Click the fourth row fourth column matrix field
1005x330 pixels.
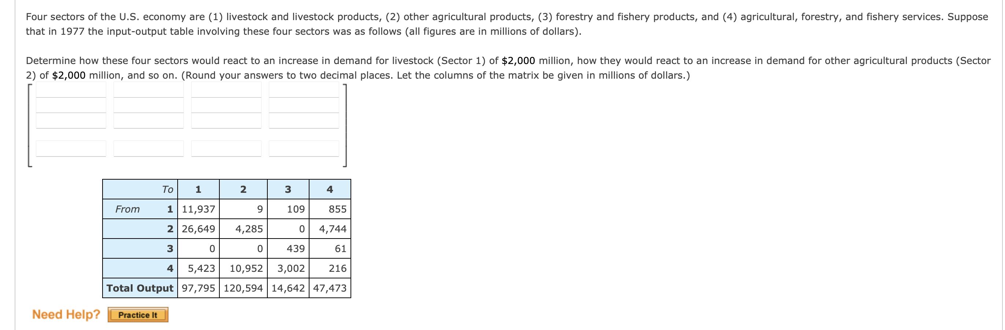[304, 148]
